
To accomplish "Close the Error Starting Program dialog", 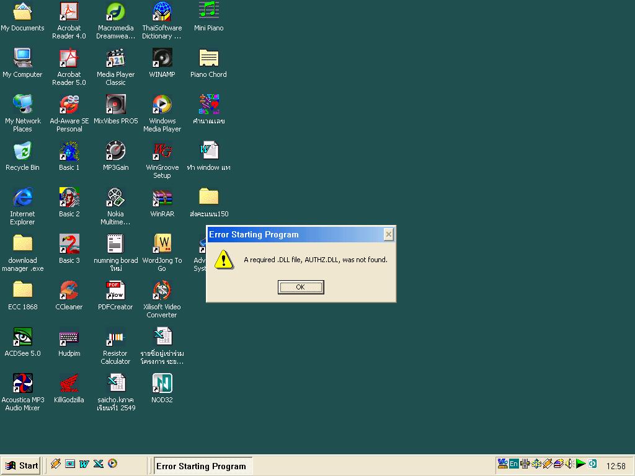I will pos(388,234).
